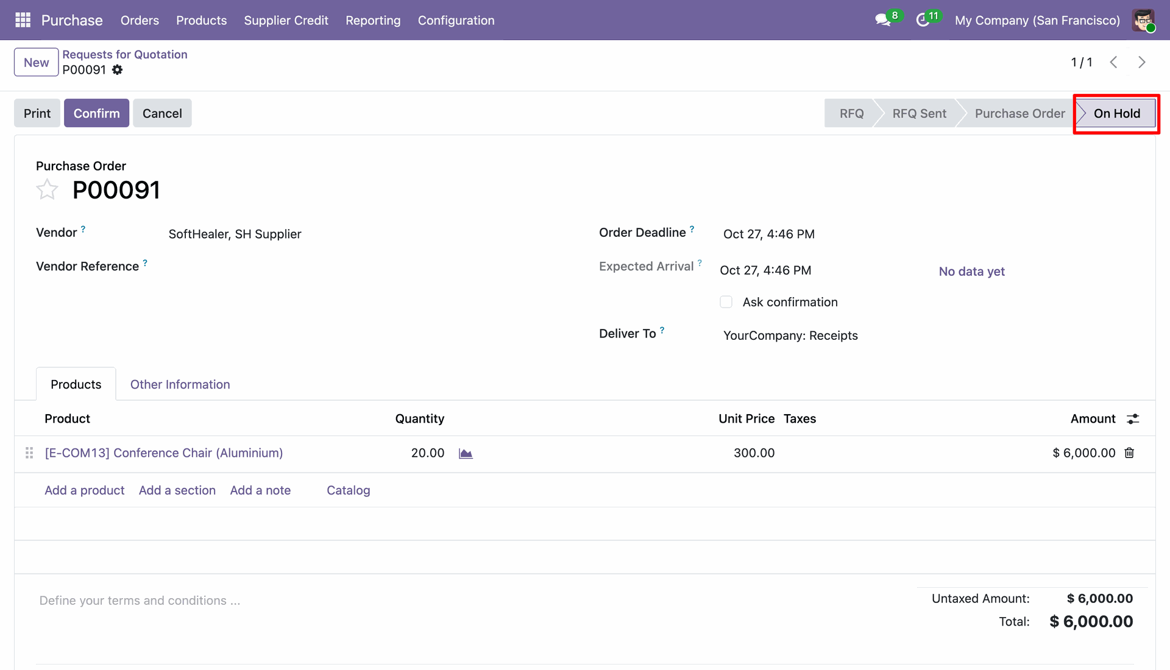
Task: Click Add a note link
Action: tap(260, 490)
